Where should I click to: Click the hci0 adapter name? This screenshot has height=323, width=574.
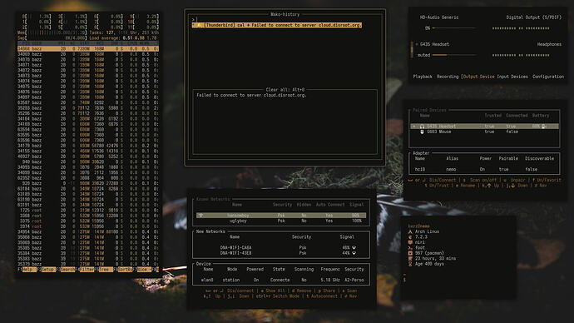[x=419, y=169]
